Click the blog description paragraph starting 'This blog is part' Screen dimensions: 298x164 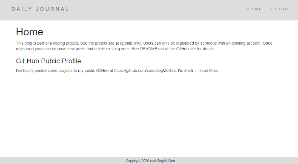click(144, 46)
